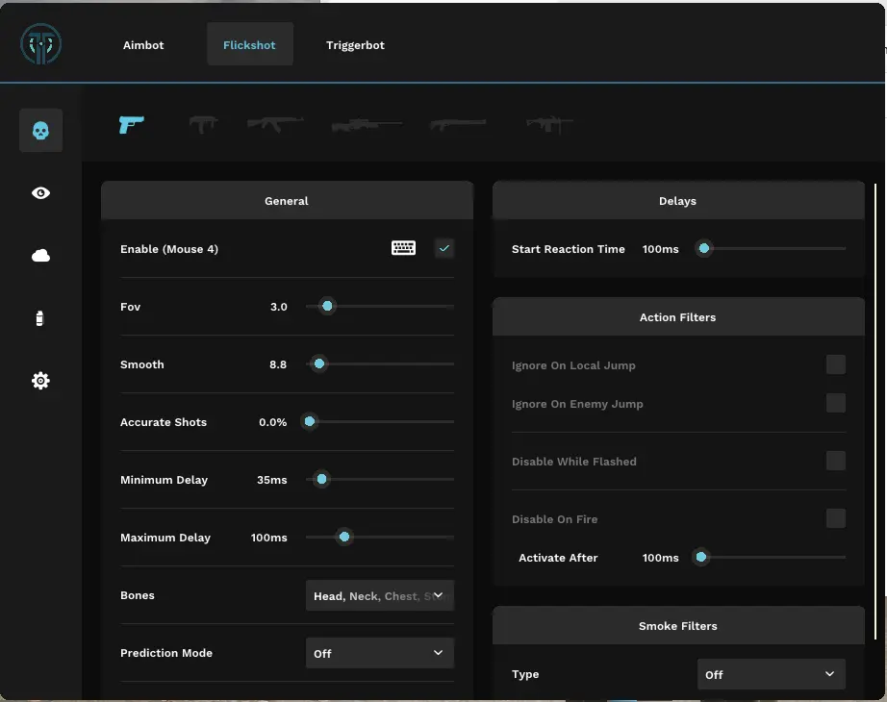This screenshot has width=887, height=702.
Task: Check the Ignore On Enemy Jump box
Action: click(x=835, y=403)
